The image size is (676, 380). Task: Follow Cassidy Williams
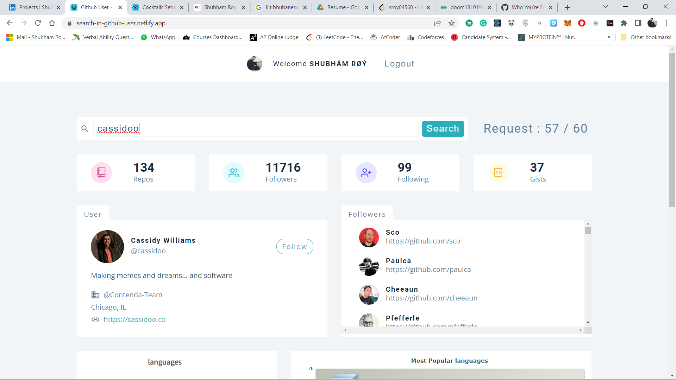pos(295,247)
